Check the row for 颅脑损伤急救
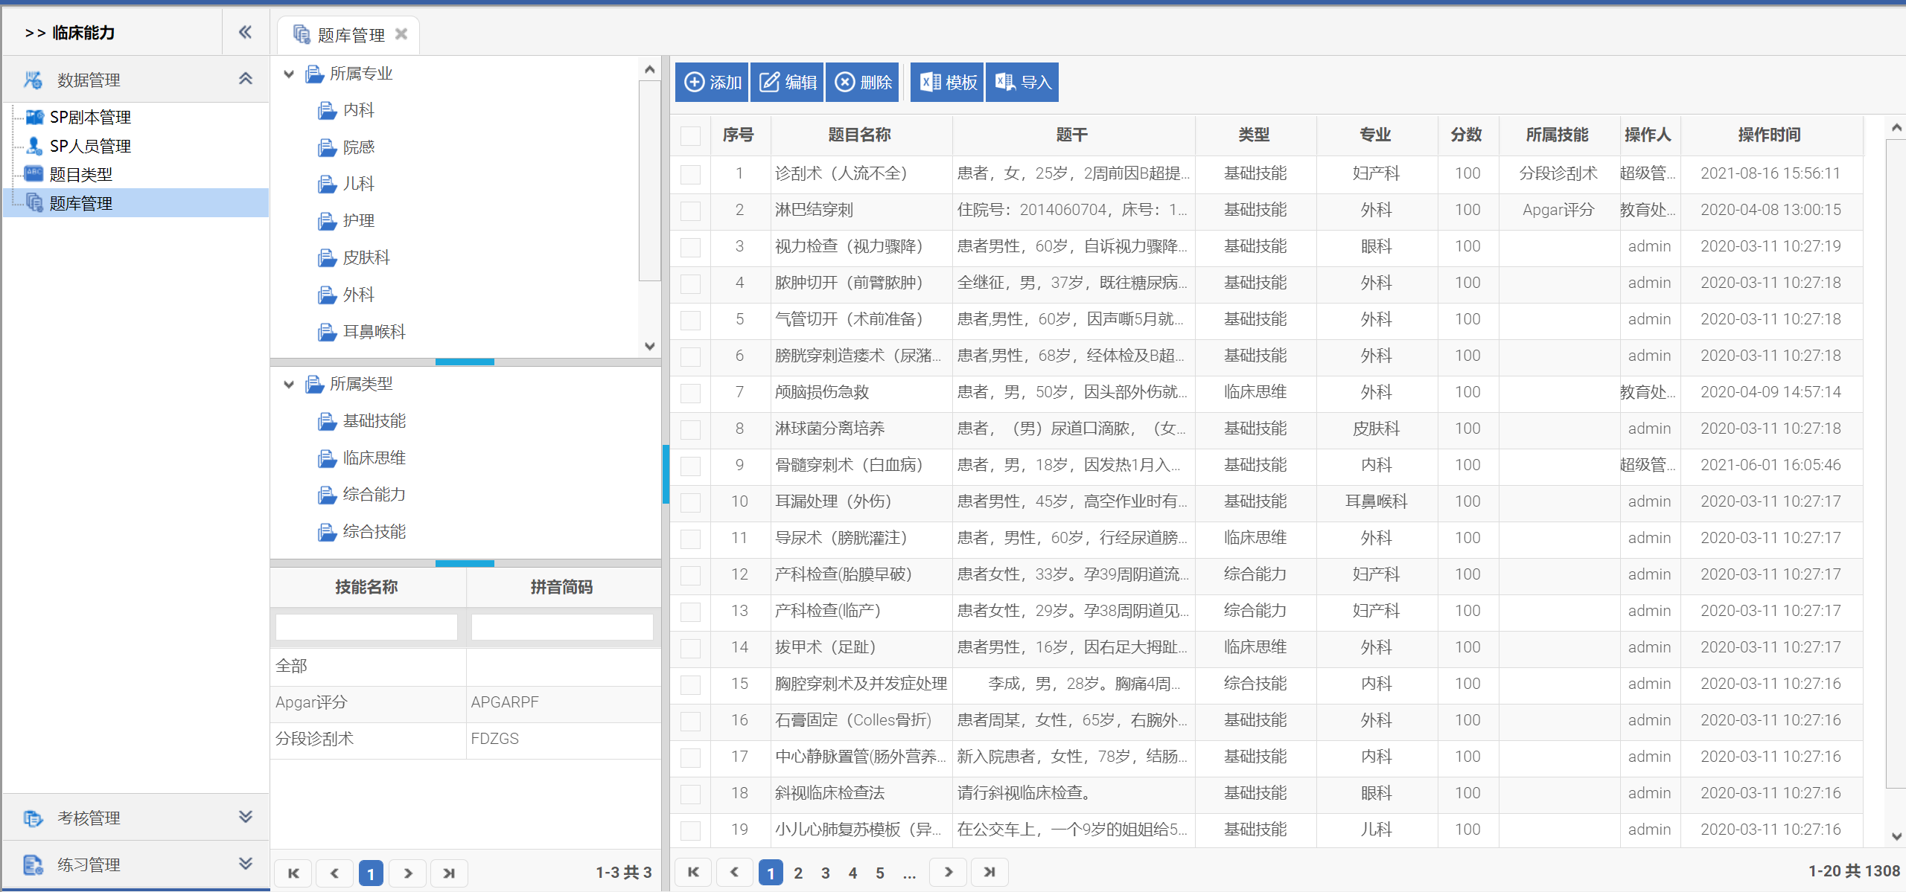 click(x=690, y=393)
